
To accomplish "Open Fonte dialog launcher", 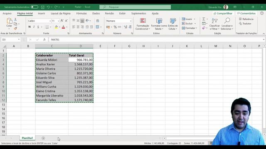I will tap(68, 34).
